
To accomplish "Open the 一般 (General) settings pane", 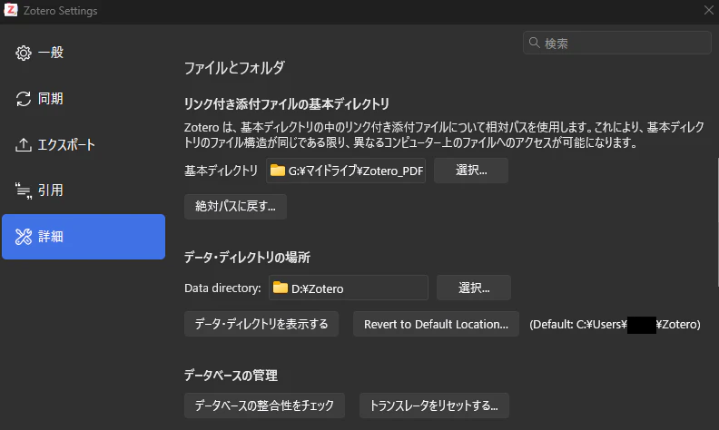I will [x=84, y=53].
